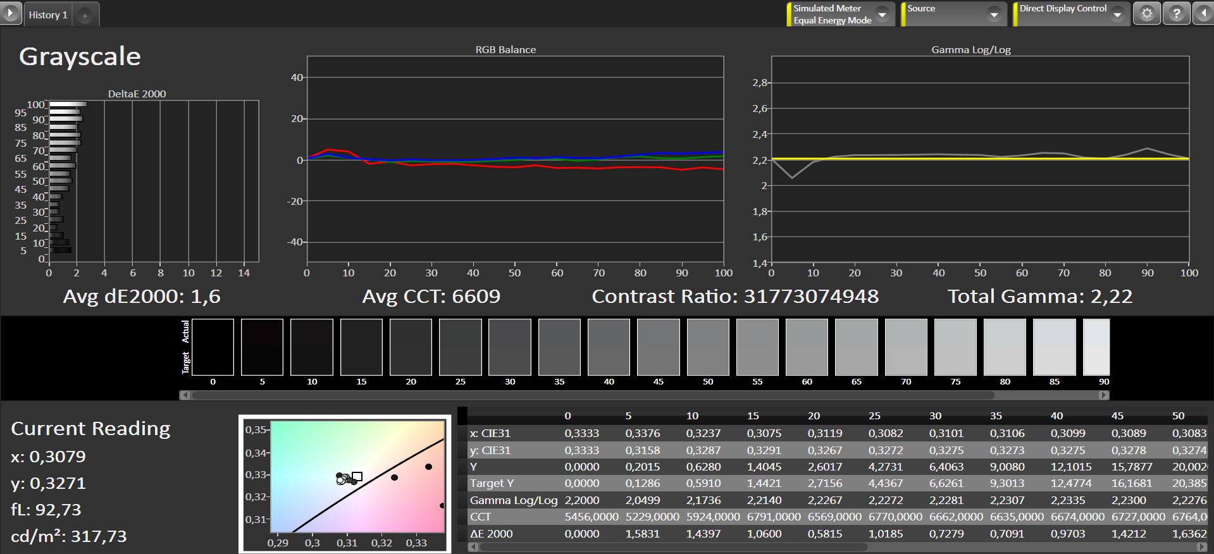Select the 0 percent black swatch

click(213, 347)
